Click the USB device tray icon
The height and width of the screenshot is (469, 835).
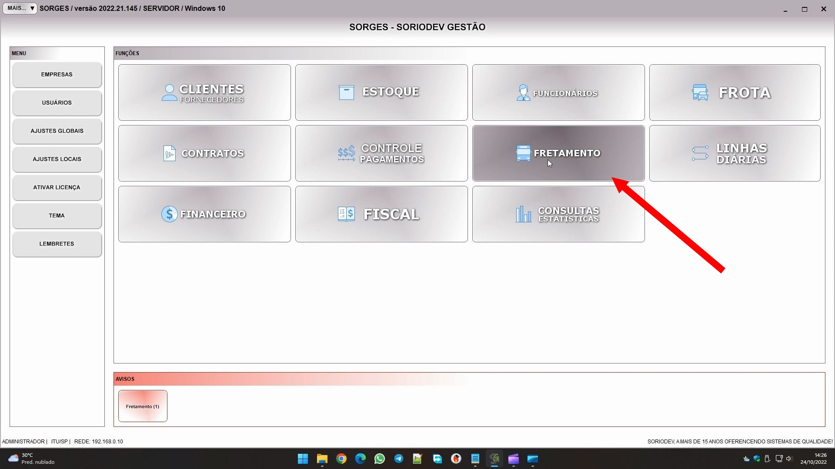coord(768,459)
